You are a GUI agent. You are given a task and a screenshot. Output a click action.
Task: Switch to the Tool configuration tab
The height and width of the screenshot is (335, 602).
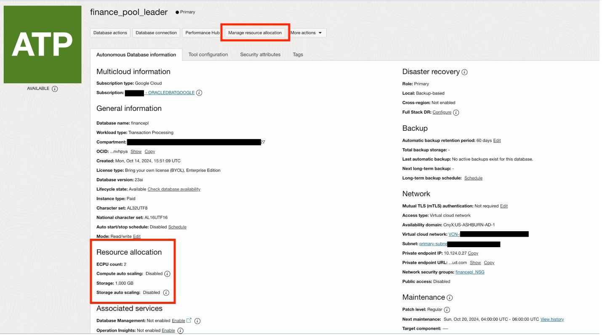pos(208,55)
